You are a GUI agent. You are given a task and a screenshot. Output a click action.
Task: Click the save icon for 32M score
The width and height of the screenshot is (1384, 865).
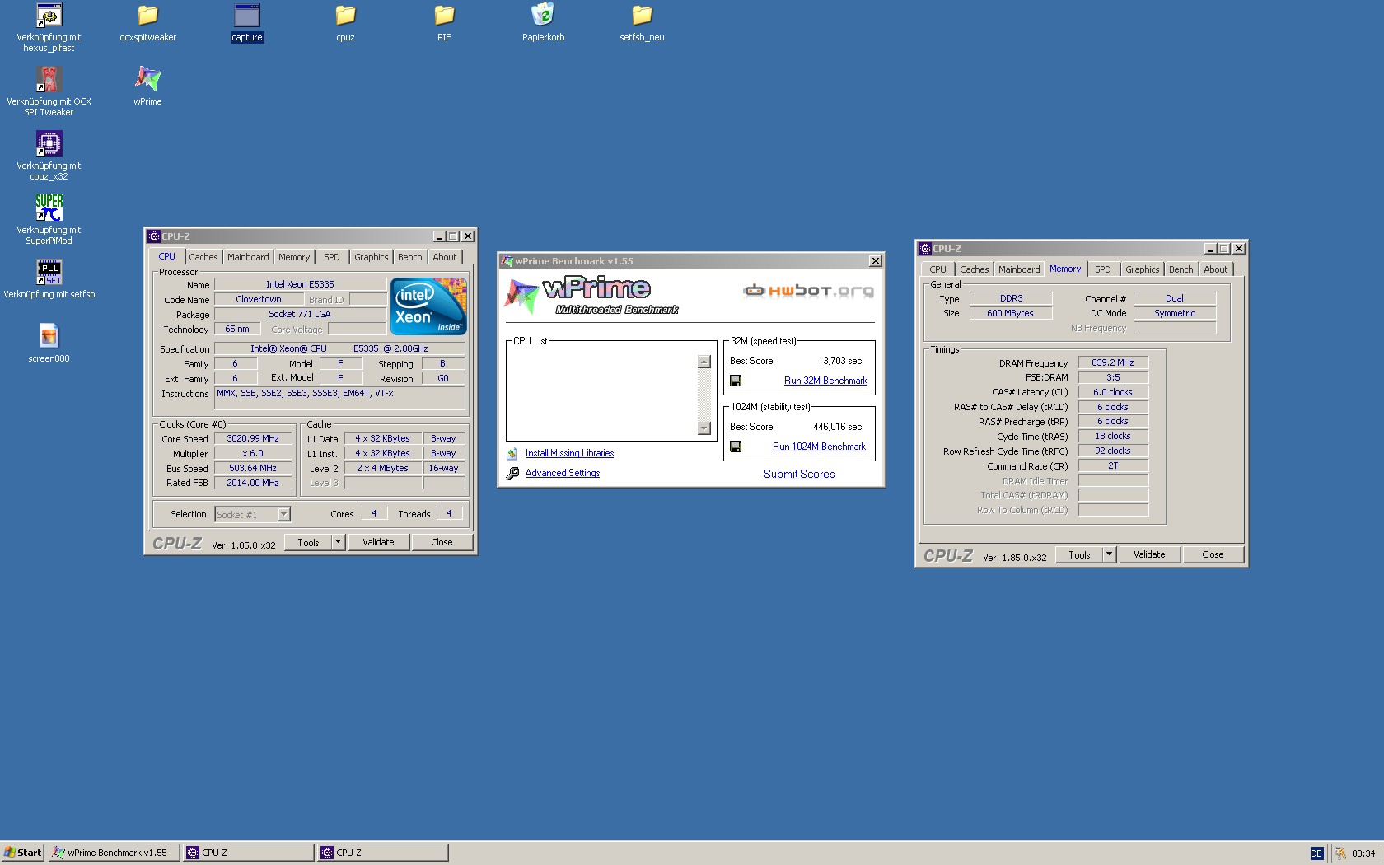pos(736,381)
